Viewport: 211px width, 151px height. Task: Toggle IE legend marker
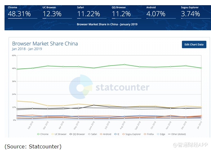click(117, 134)
